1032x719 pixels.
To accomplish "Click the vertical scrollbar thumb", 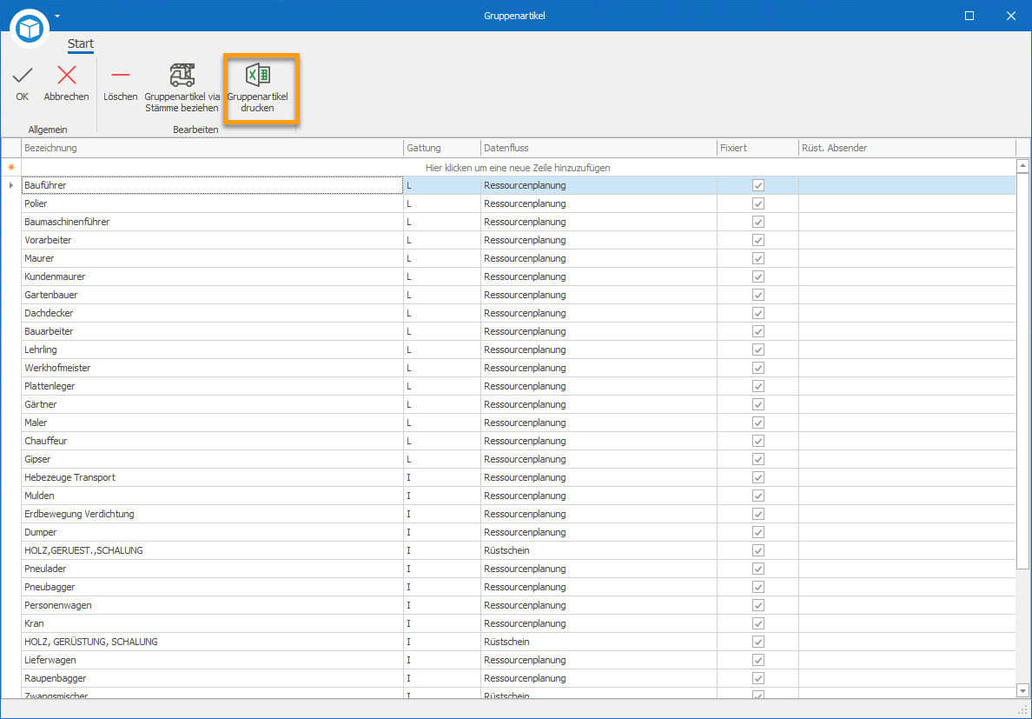I will point(1022,370).
